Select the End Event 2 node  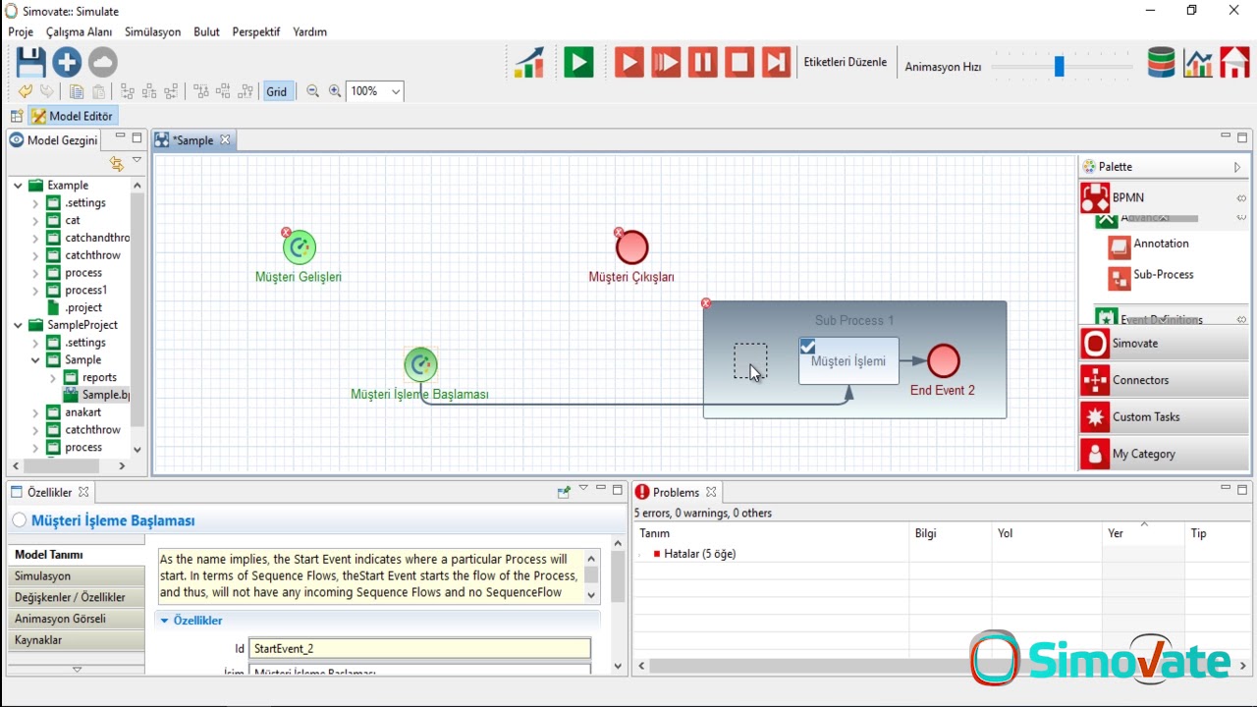944,360
